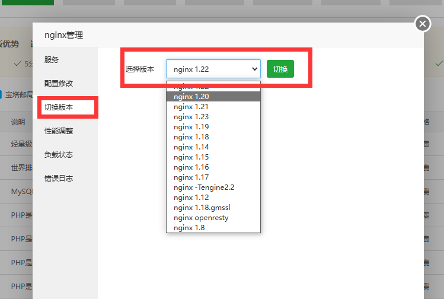
Task: Choose nginx 1.14 from the version list
Action: pos(213,147)
